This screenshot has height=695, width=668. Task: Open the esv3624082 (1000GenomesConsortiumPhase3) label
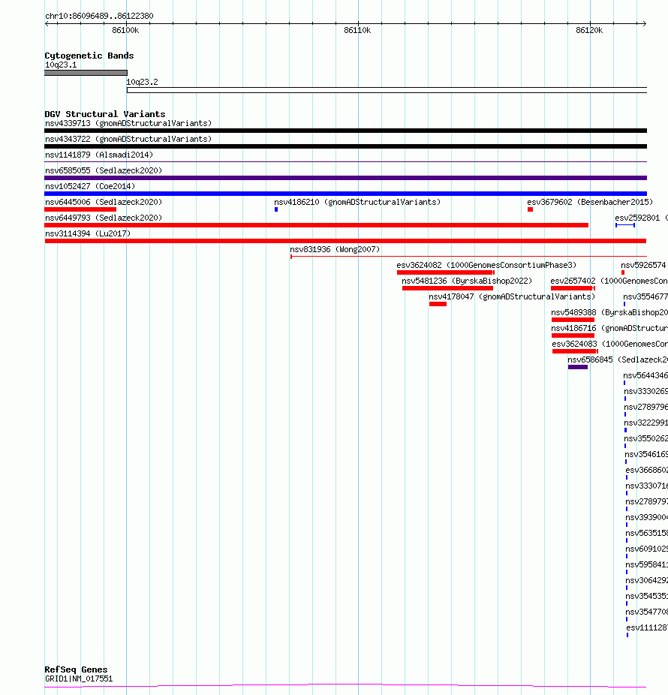486,265
